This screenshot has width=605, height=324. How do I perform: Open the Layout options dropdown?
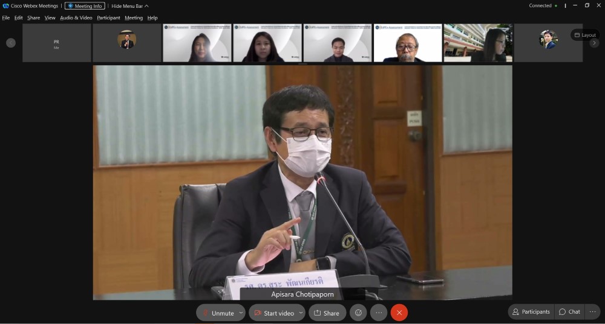tap(585, 35)
